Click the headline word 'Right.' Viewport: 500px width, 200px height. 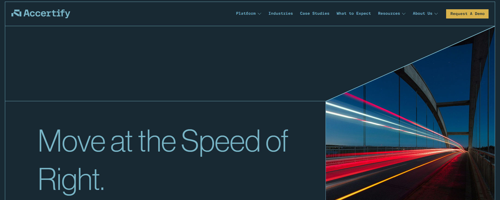(71, 180)
